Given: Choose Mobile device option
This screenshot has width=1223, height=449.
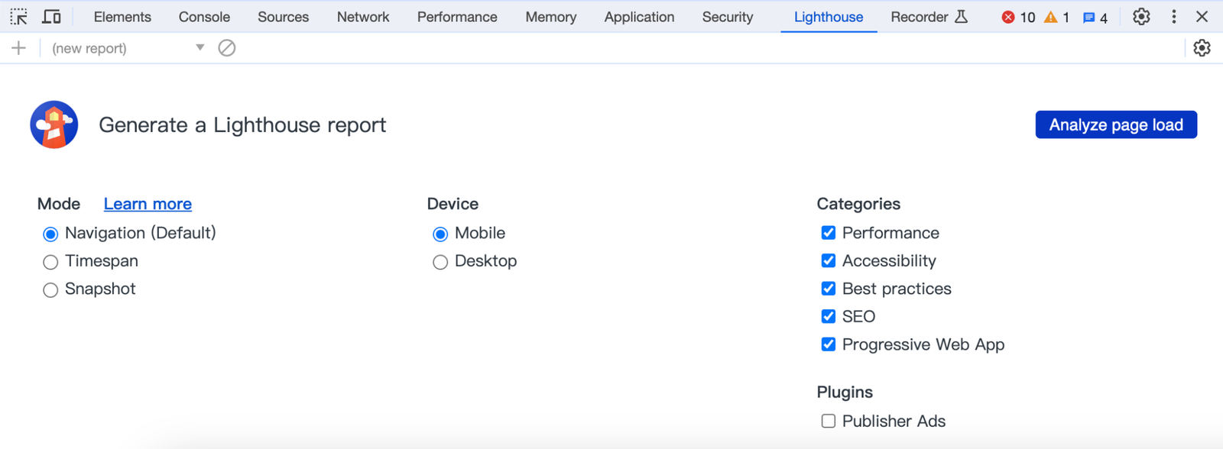Looking at the screenshot, I should click(x=440, y=234).
